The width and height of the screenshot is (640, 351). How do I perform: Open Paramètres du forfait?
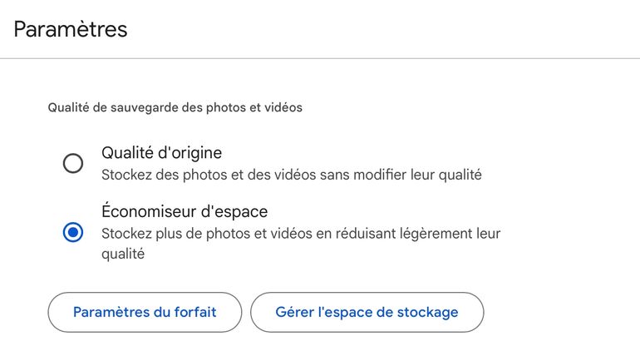pos(145,313)
